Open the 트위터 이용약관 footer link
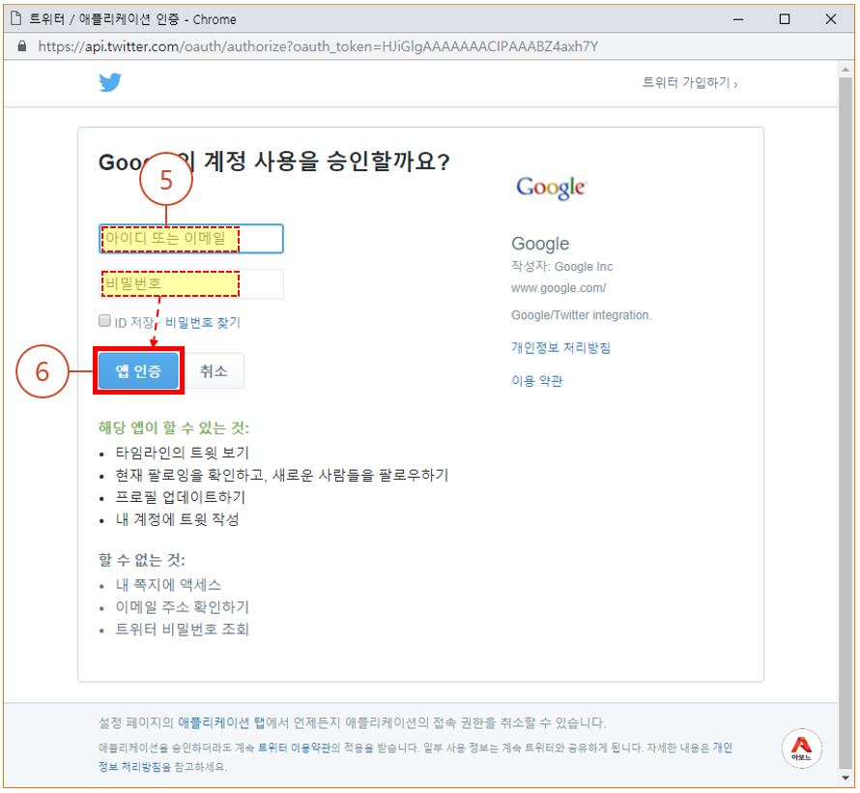Viewport: 860px width, 793px height. tap(294, 748)
